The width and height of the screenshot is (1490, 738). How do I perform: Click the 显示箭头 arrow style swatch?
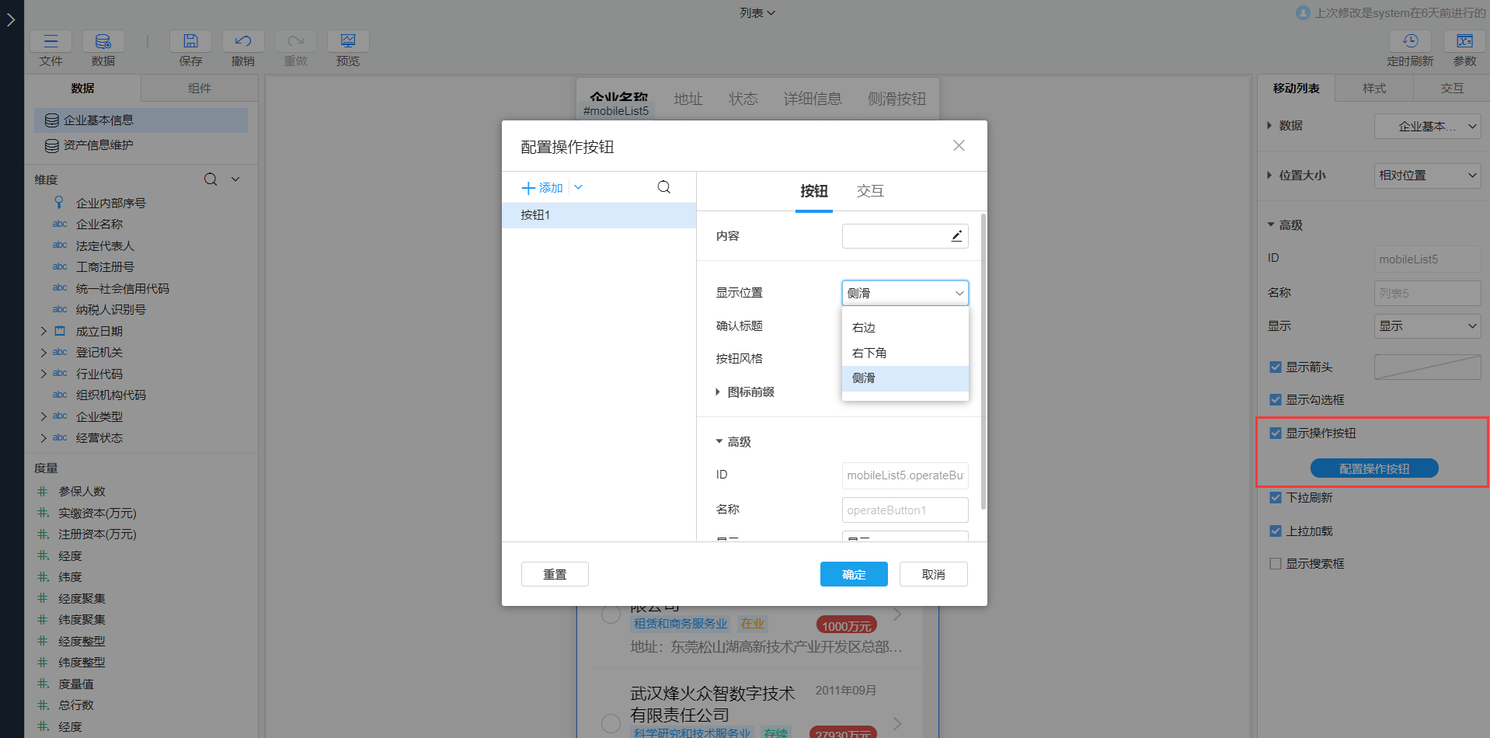1427,367
